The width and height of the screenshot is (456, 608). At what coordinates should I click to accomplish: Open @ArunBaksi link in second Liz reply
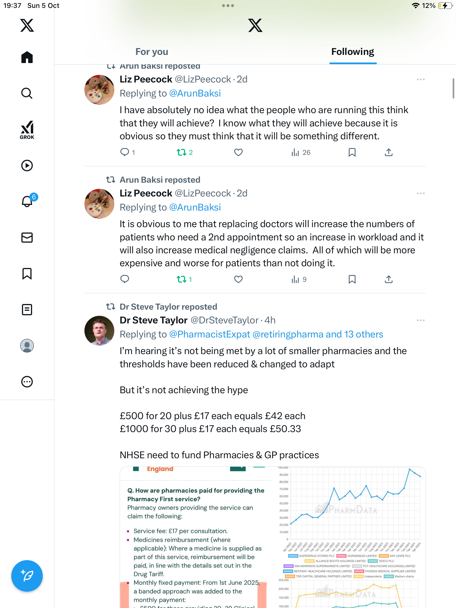pyautogui.click(x=195, y=207)
